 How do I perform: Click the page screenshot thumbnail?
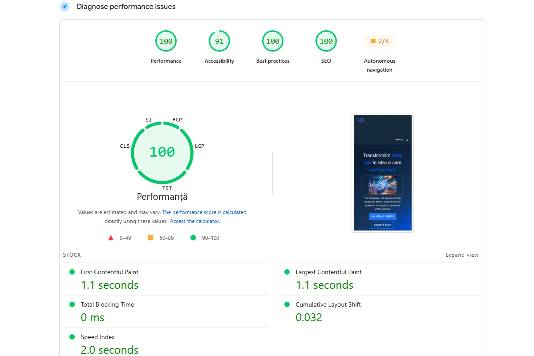coord(383,173)
